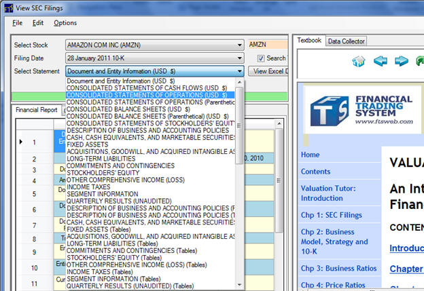The height and width of the screenshot is (291, 424).
Task: Select INCOME TAXES (Tables) item
Action: (x=150, y=271)
